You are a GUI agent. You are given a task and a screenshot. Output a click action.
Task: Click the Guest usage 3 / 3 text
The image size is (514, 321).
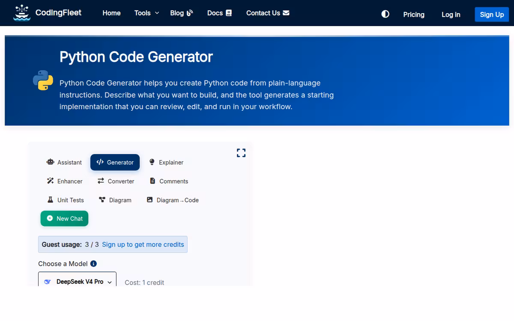[70, 244]
